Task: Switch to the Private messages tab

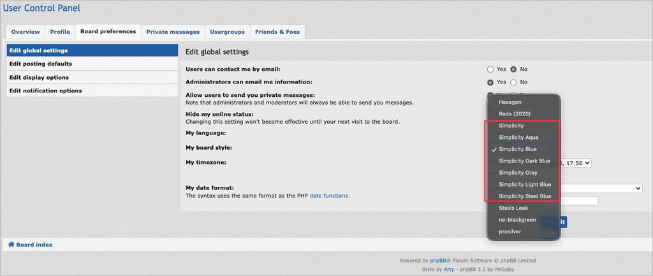Action: point(173,31)
